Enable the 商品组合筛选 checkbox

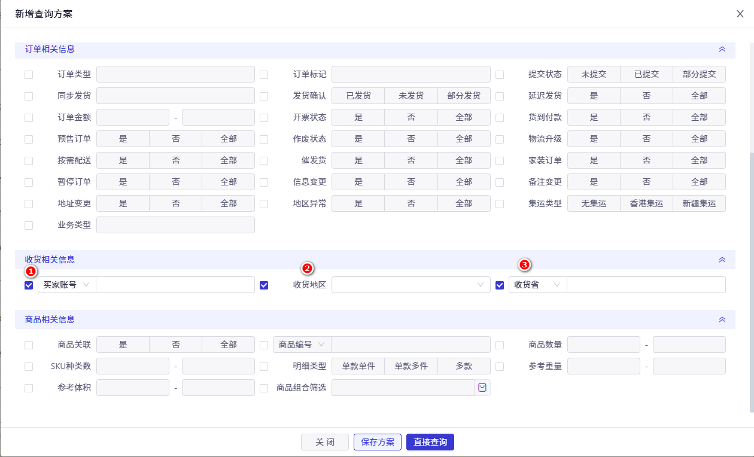click(x=264, y=388)
